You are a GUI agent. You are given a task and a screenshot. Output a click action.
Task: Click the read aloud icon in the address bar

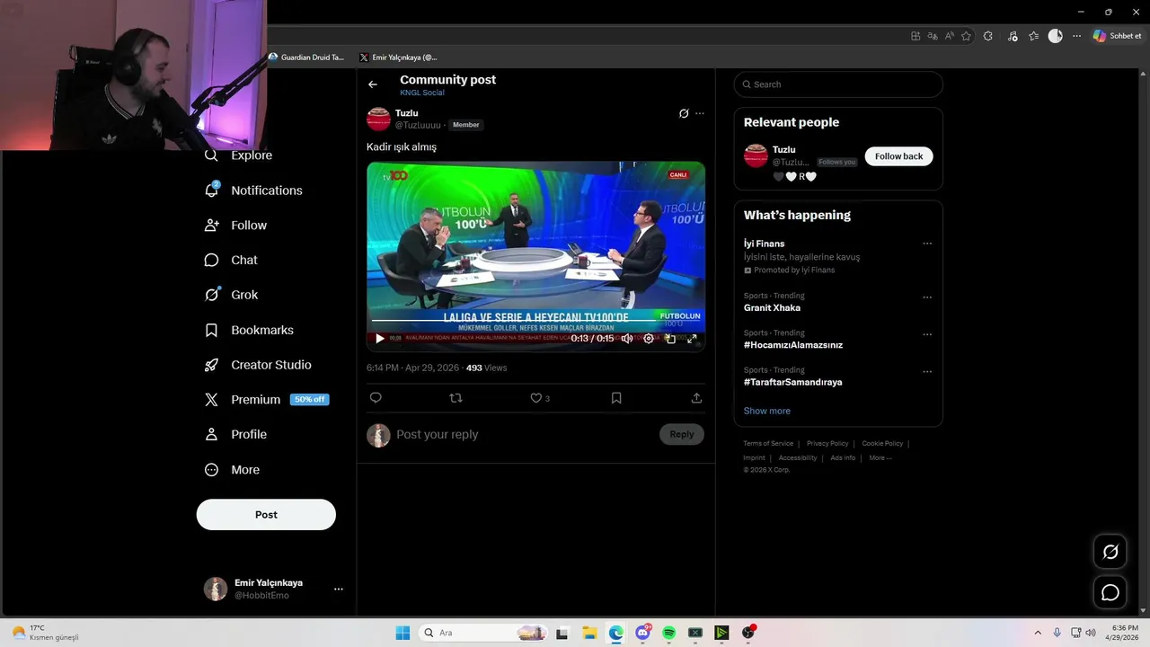click(950, 36)
